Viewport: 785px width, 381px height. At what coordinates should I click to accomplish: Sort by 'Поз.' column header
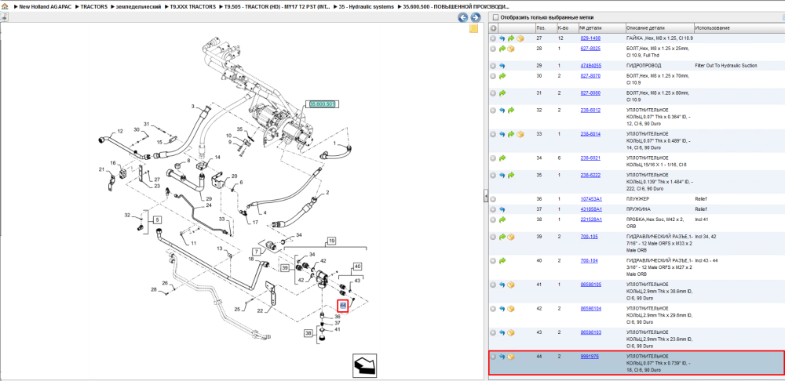(x=541, y=28)
